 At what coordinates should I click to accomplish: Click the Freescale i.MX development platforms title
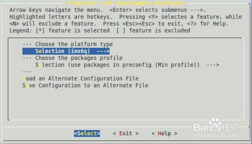(126, 3)
